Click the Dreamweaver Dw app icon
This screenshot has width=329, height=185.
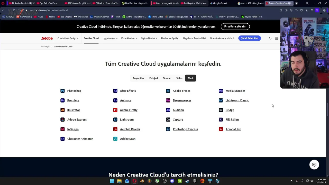pos(168,100)
